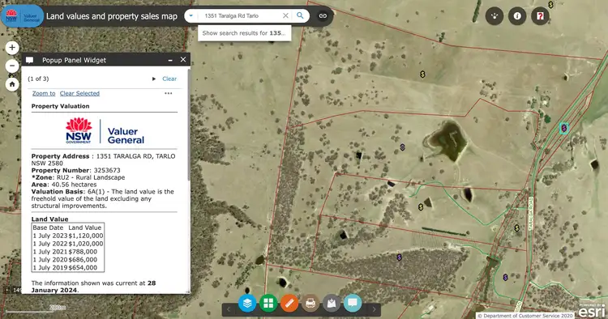Screen dimensions: 608x319
Task: Open the grey map download widget
Action: click(332, 303)
